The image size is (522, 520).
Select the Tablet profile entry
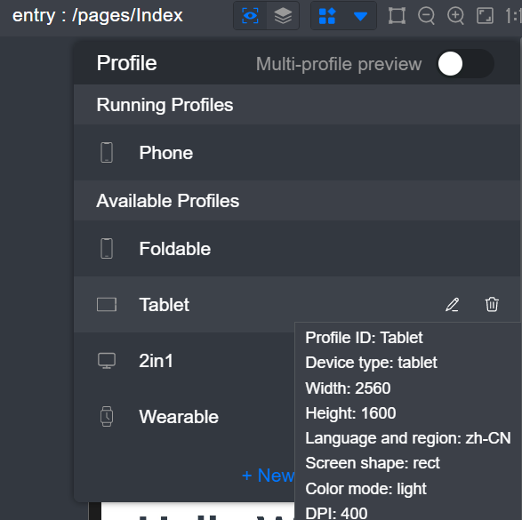point(297,304)
